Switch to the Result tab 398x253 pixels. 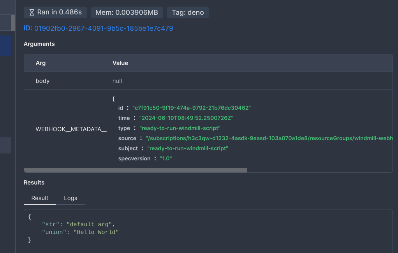[39, 198]
